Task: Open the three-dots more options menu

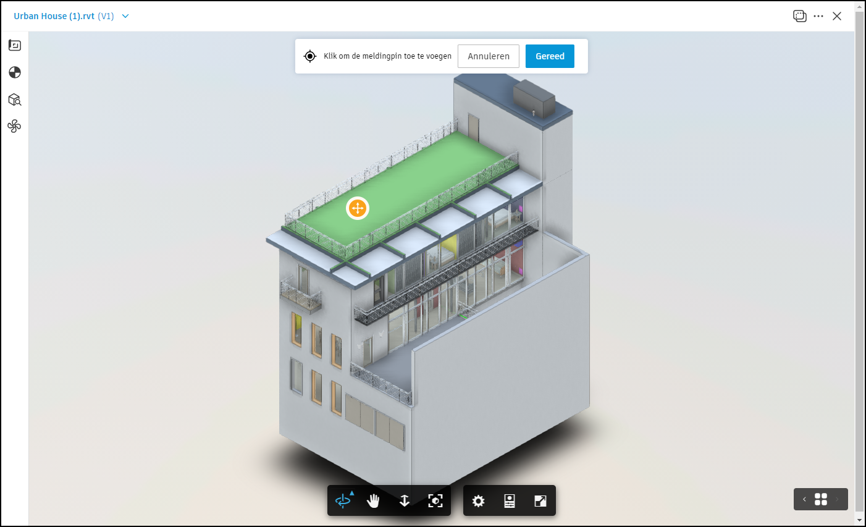Action: pos(818,17)
